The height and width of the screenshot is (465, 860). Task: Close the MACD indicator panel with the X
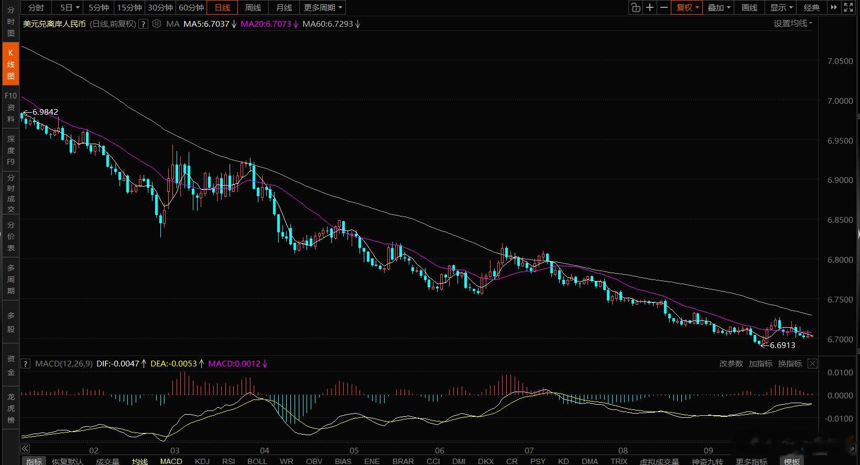(812, 363)
